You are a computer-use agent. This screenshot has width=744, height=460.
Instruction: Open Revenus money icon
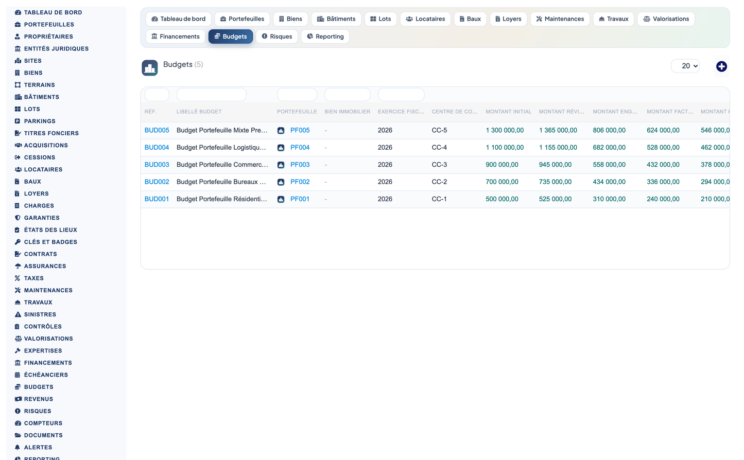point(18,399)
